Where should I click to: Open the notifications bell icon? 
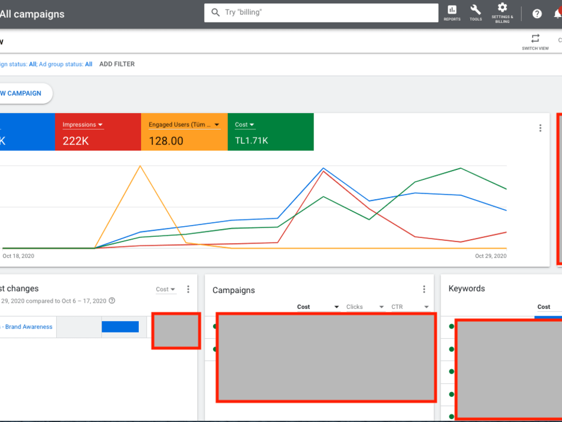(x=558, y=14)
